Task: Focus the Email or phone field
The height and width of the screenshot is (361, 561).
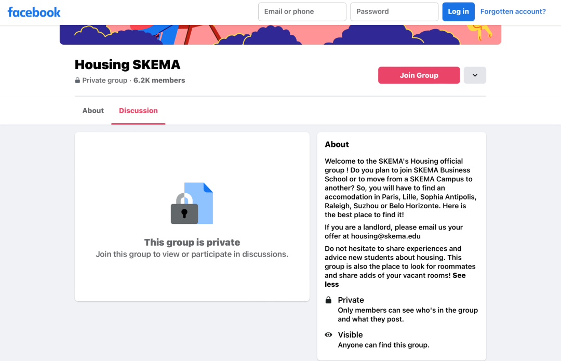Action: tap(302, 12)
